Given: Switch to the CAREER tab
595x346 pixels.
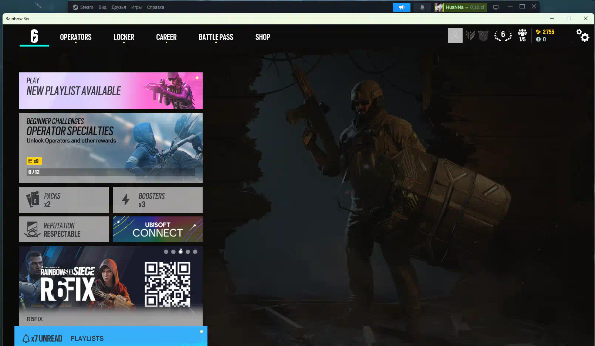Looking at the screenshot, I should (x=166, y=37).
